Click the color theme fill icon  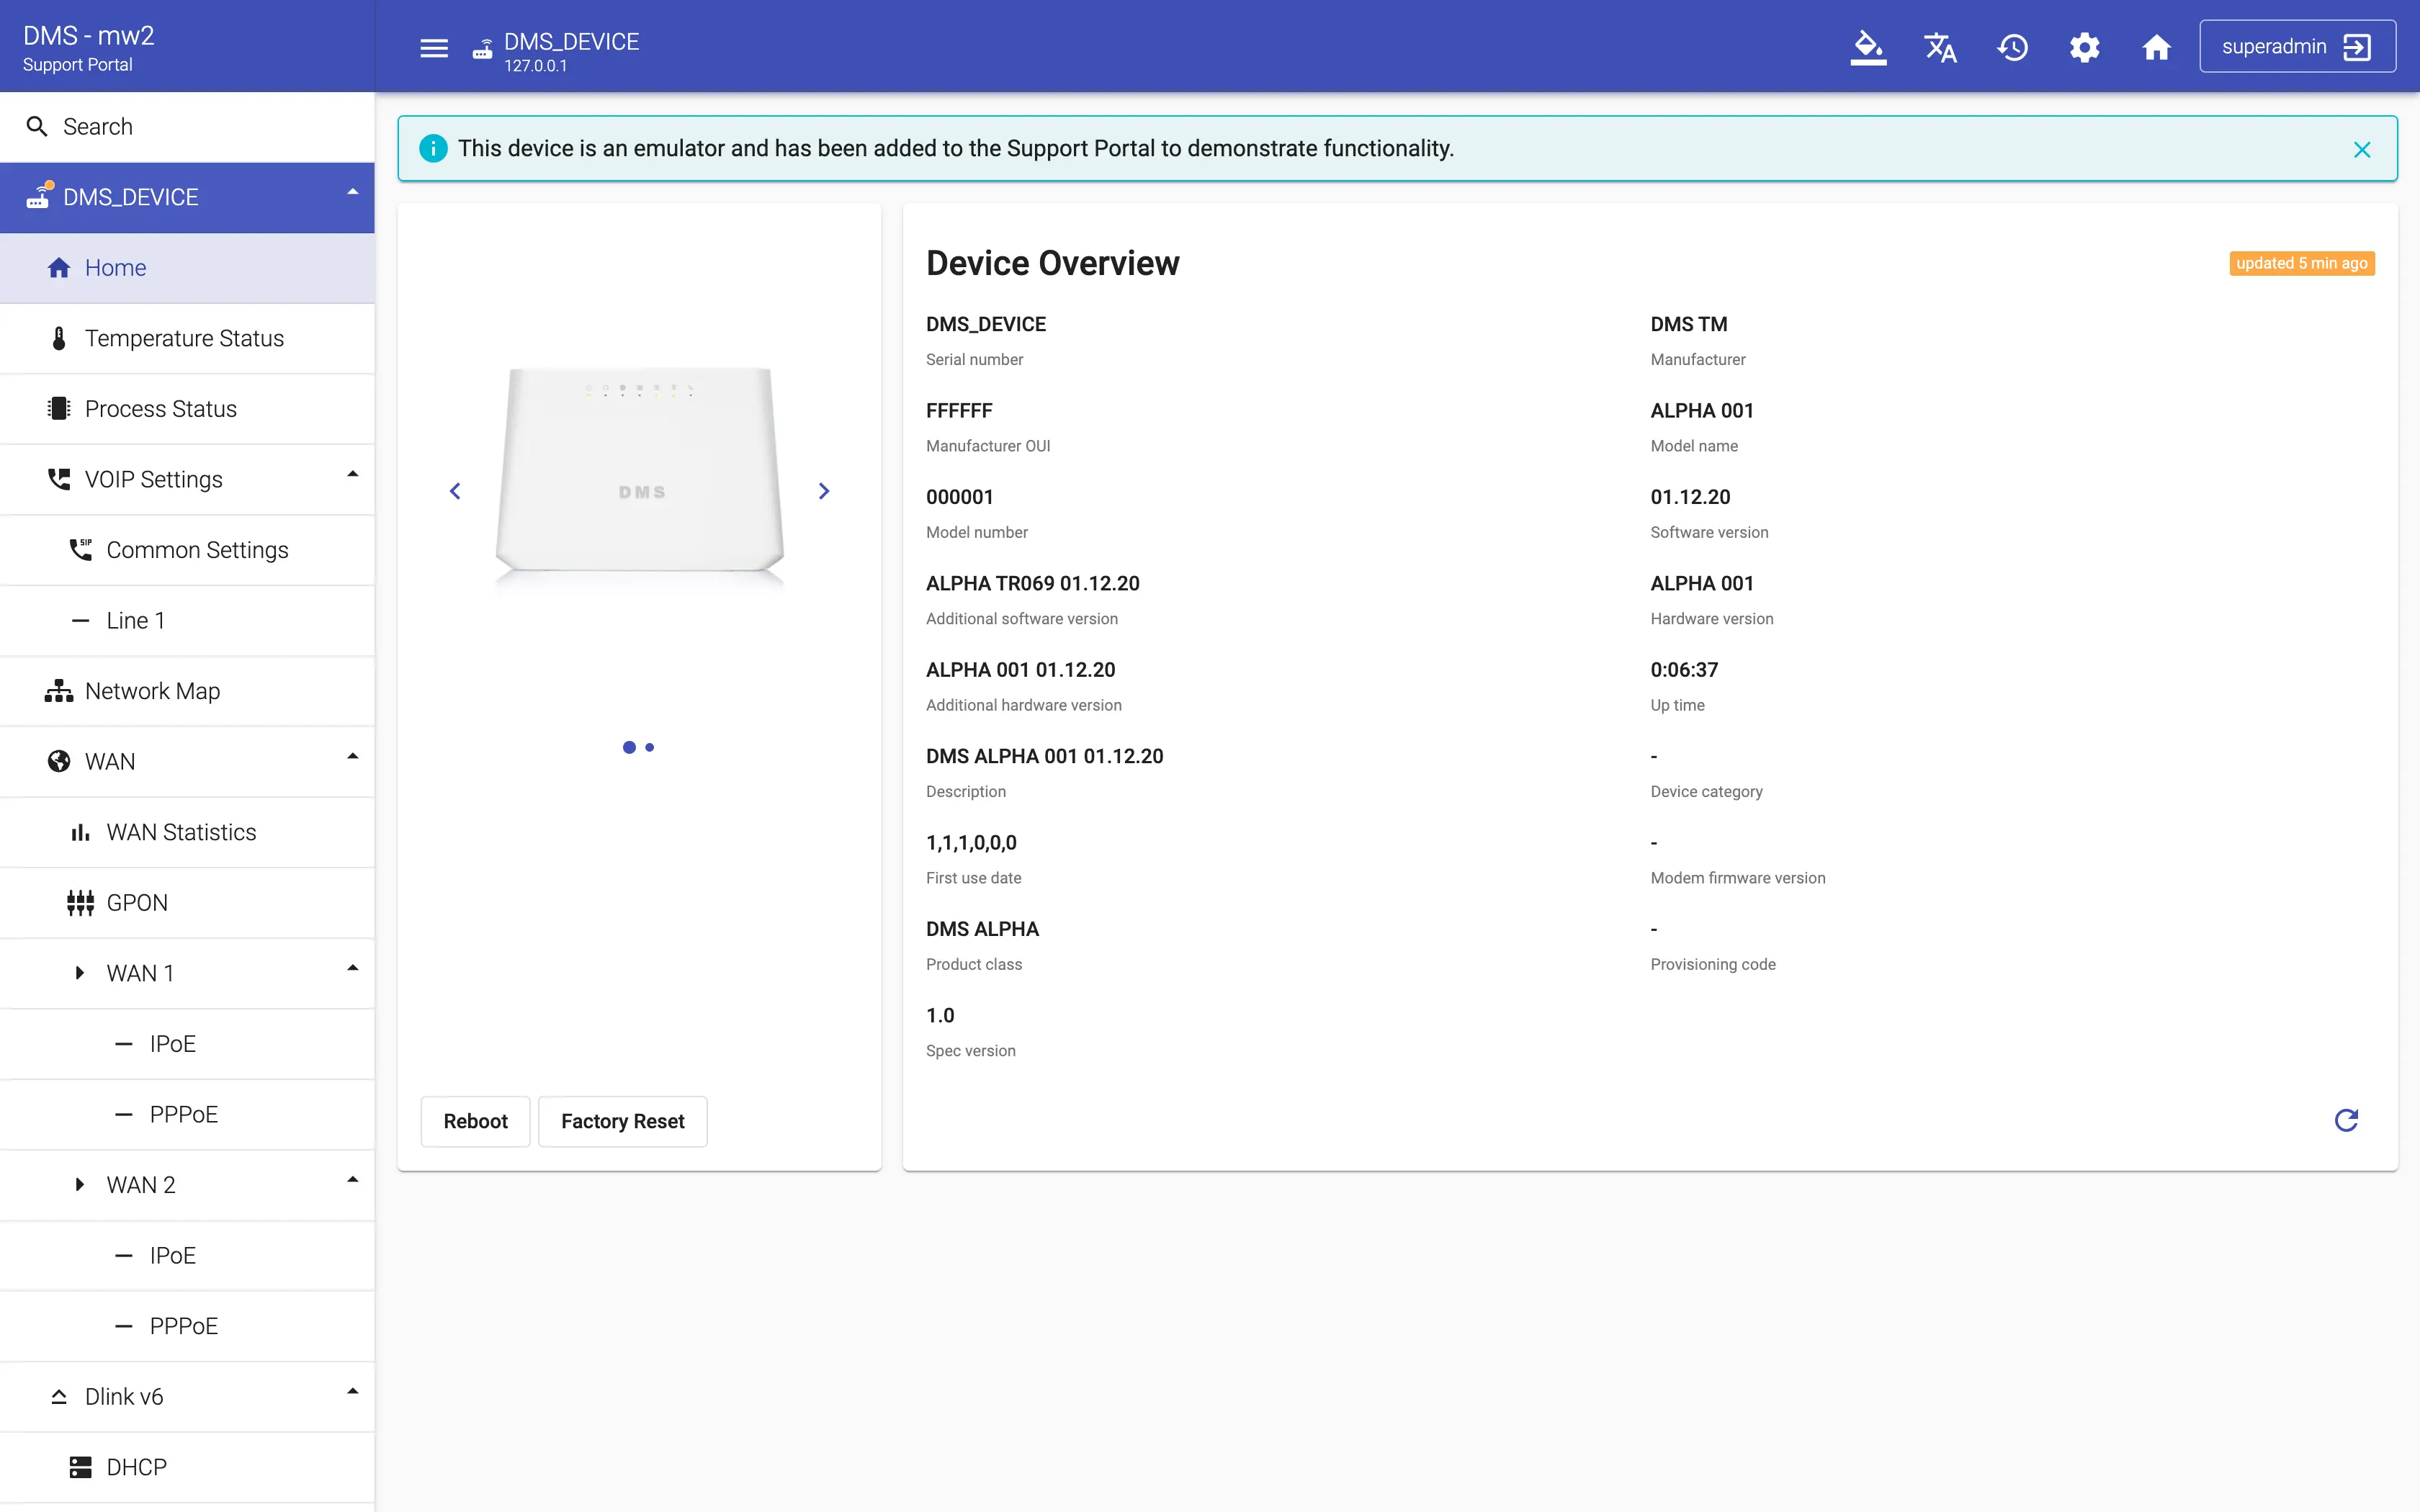pos(1867,47)
